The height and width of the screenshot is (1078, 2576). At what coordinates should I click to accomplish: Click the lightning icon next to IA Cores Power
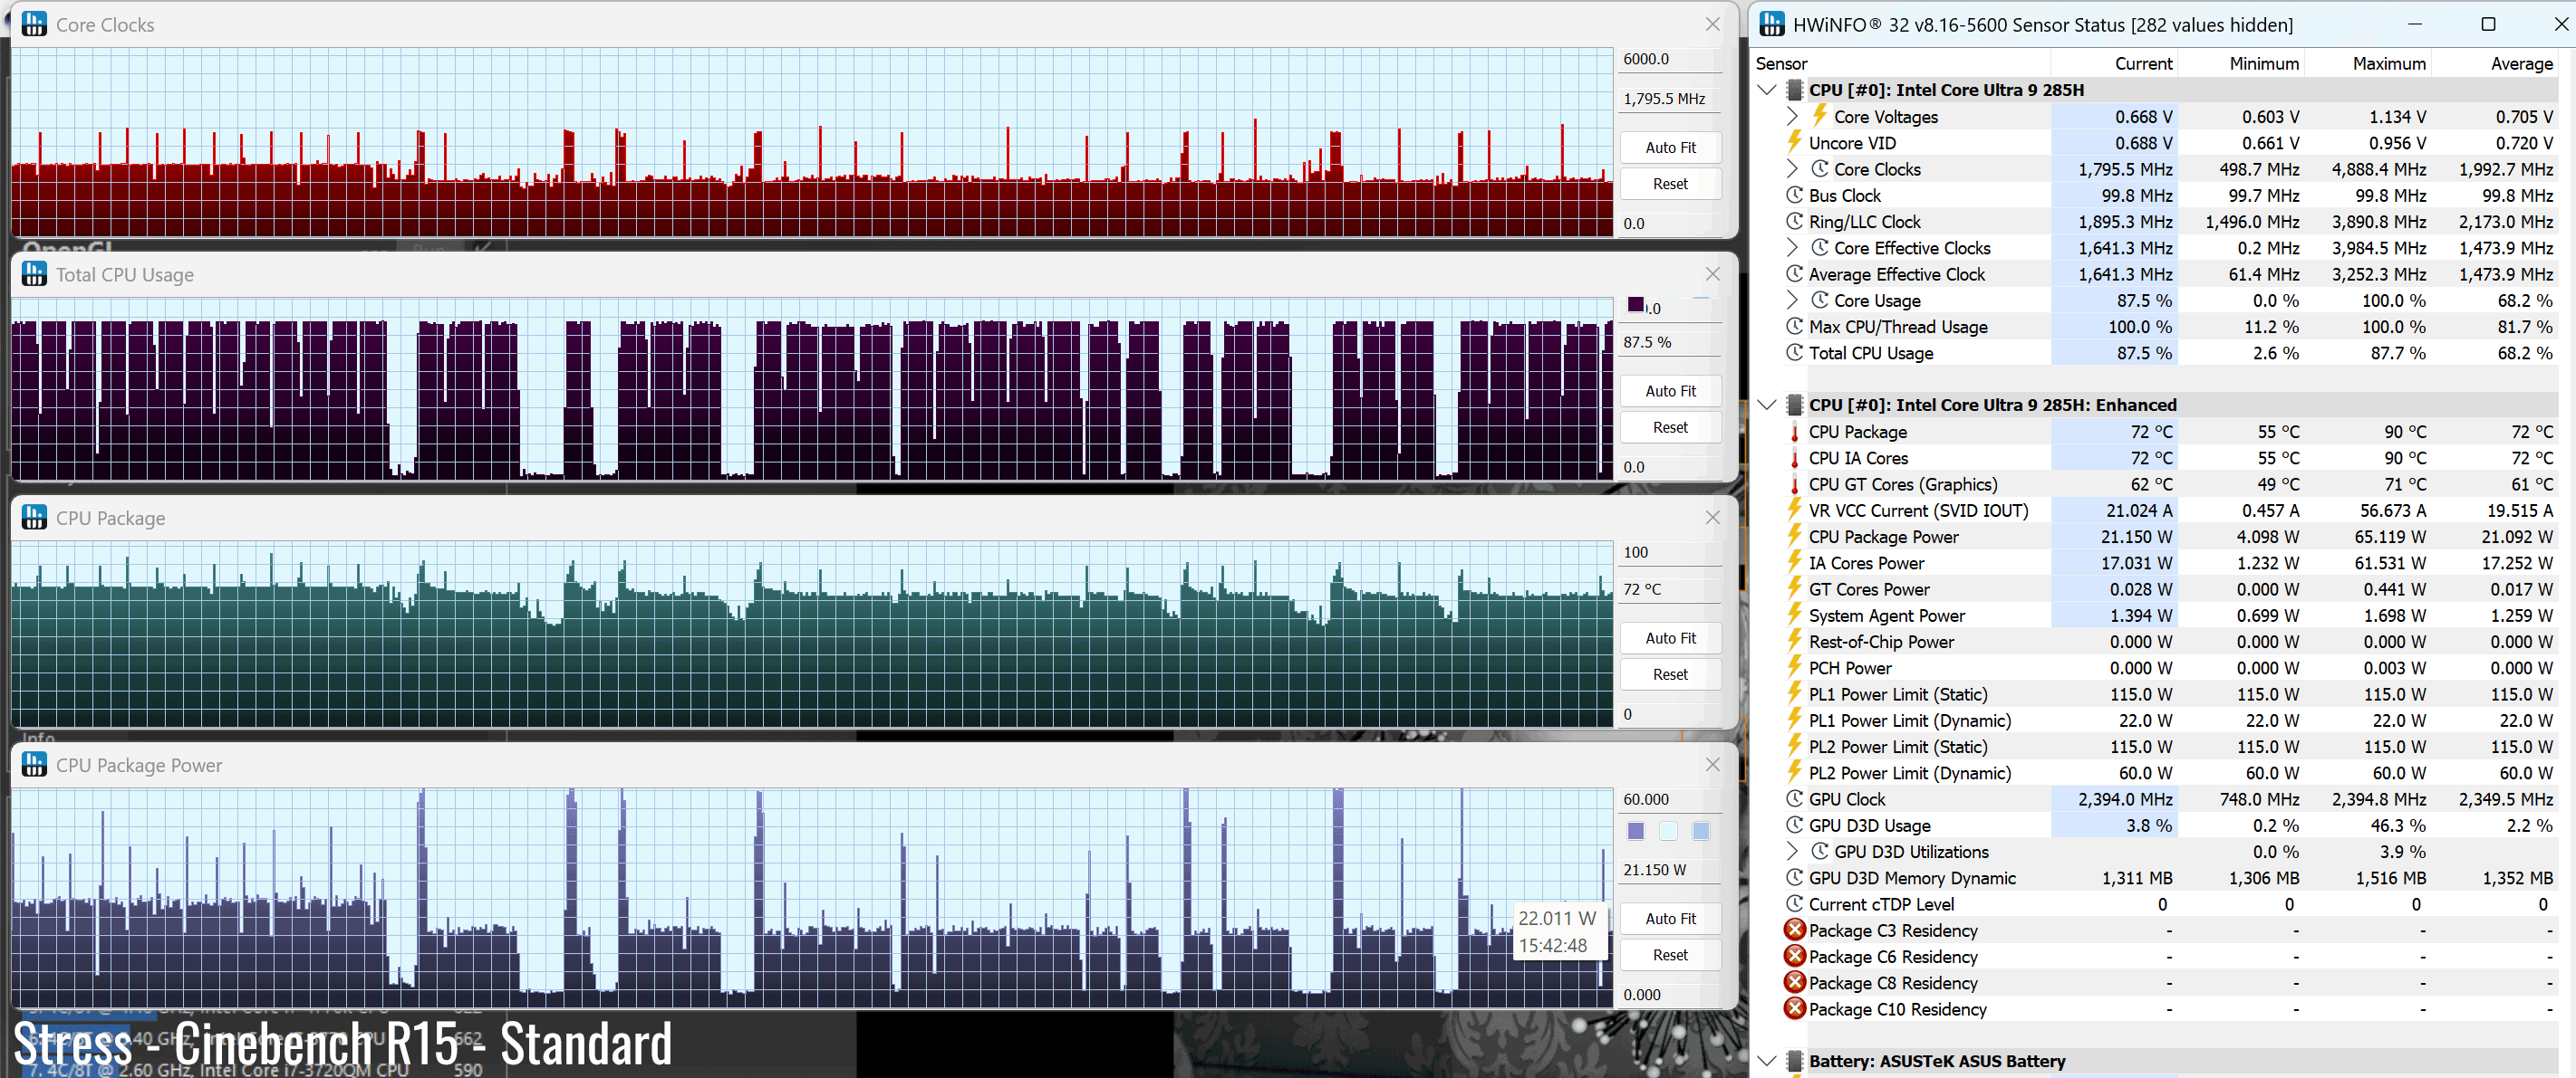point(1795,561)
